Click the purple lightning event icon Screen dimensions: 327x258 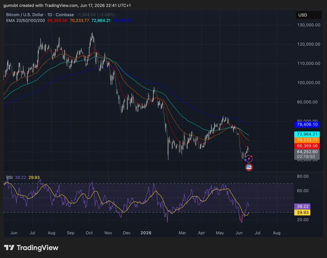tap(249, 159)
